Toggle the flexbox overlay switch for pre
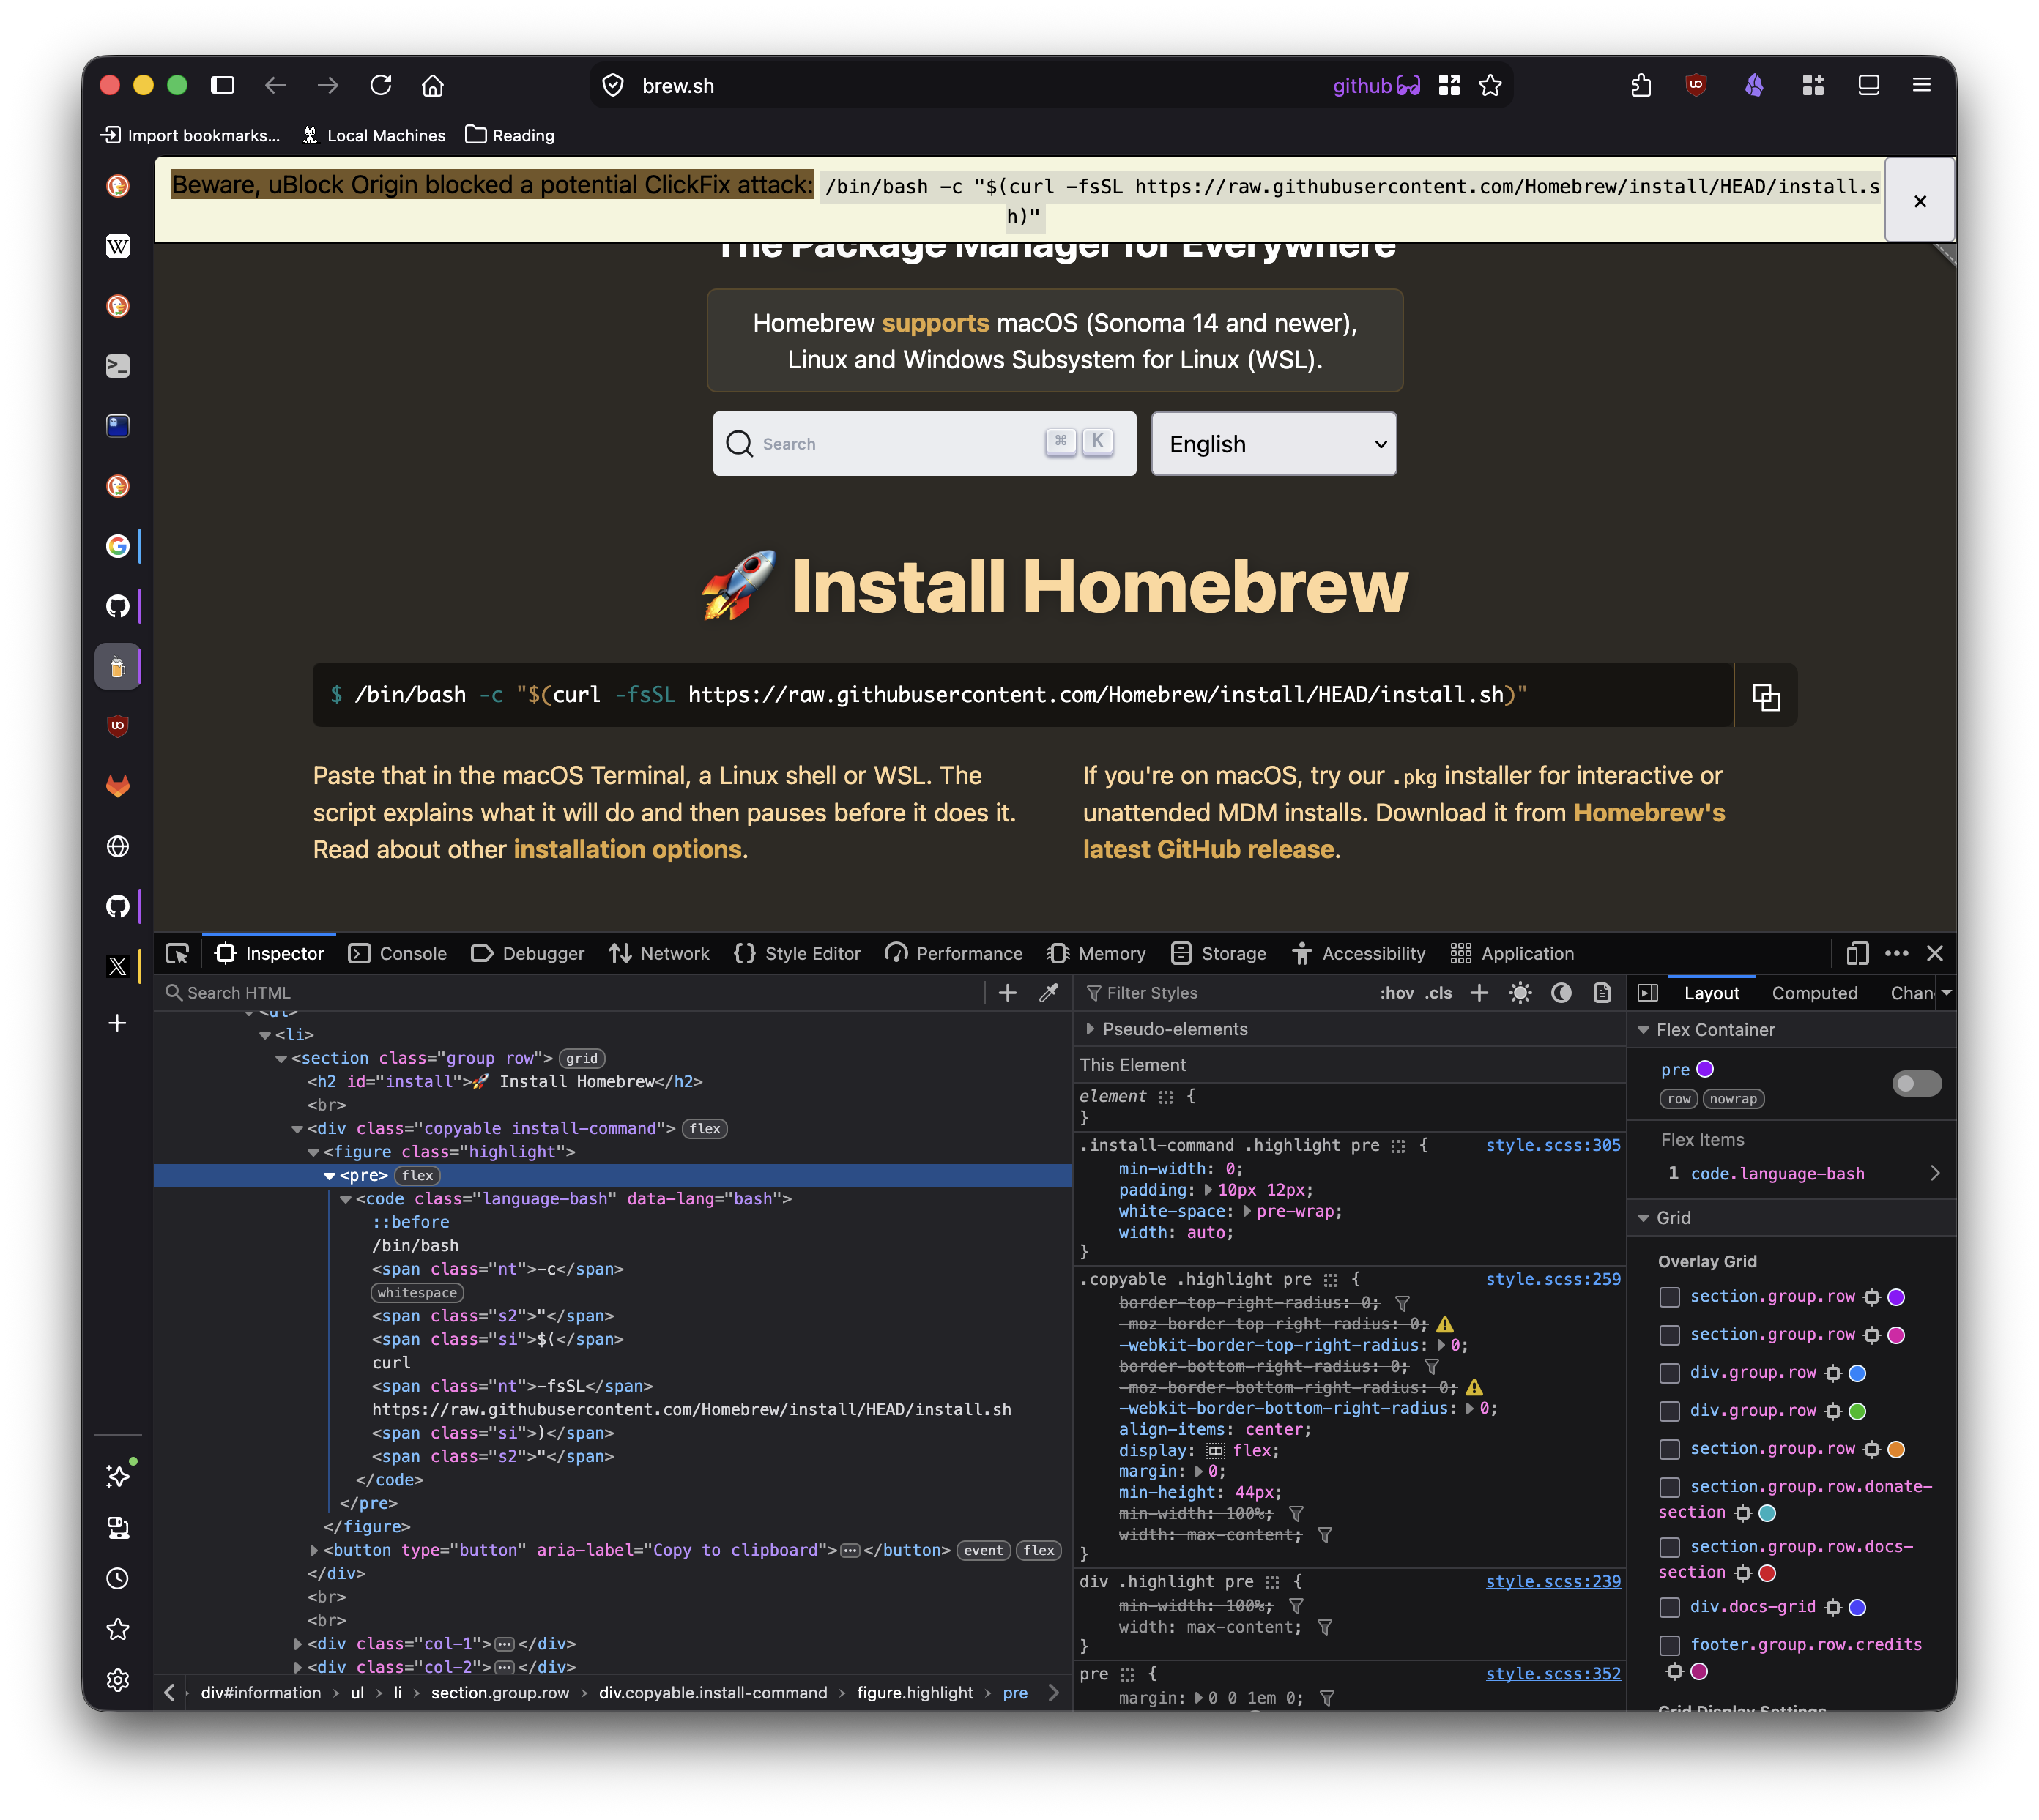The width and height of the screenshot is (2039, 1820). click(1916, 1084)
